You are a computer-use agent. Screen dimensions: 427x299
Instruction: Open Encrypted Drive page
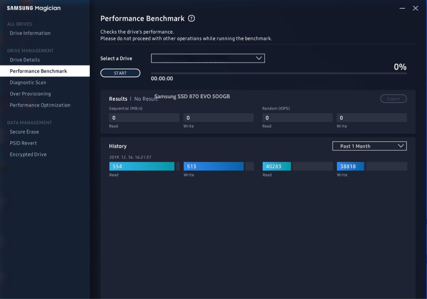[28, 154]
